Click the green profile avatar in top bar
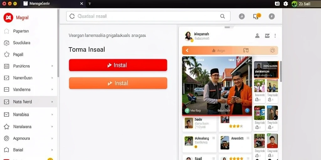Image resolution: width=321 pixels, height=160 pixels. pyautogui.click(x=294, y=4)
